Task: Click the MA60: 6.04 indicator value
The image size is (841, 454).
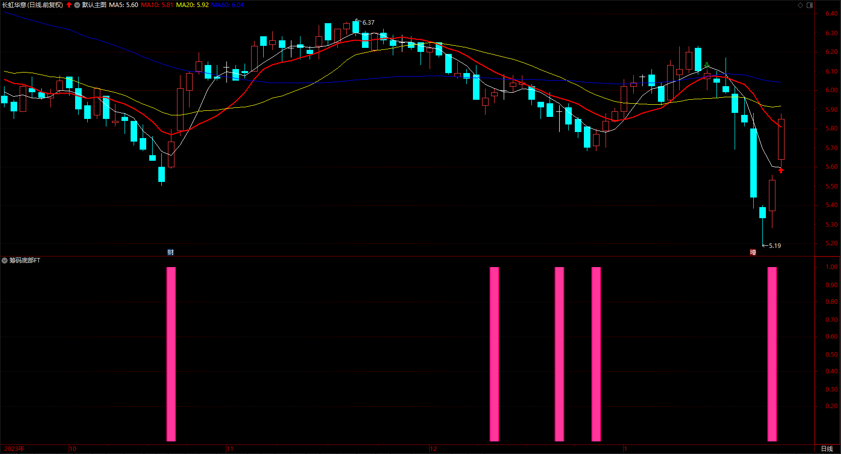Action: coord(227,5)
